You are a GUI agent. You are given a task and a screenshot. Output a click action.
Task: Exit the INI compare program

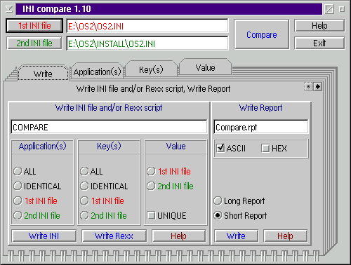(319, 43)
